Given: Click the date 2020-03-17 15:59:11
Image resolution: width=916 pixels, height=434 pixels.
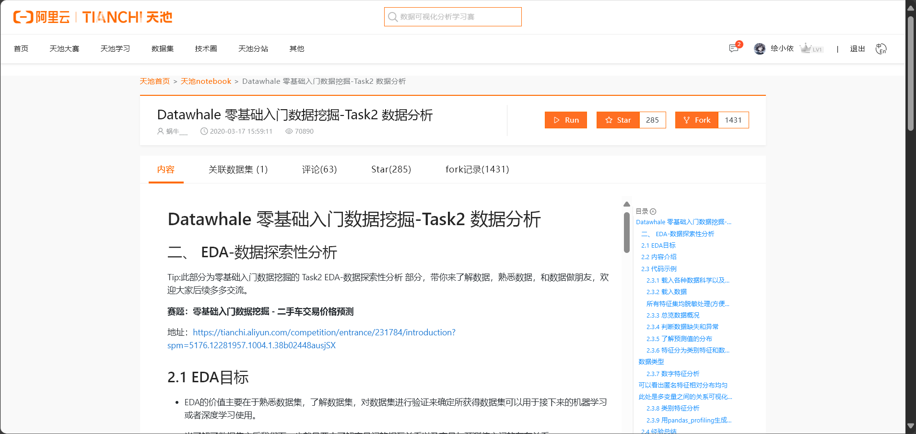Looking at the screenshot, I should pyautogui.click(x=241, y=131).
